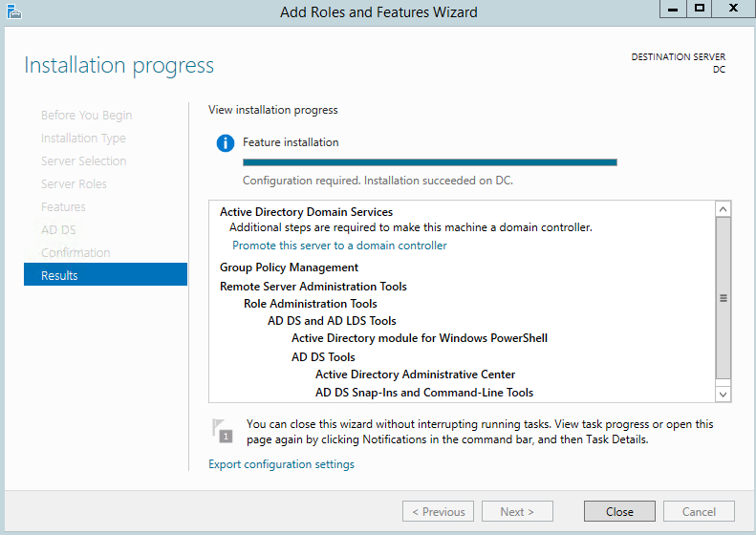Viewport: 756px width, 535px height.
Task: Click the wizard icon in the title bar
Action: [13, 11]
